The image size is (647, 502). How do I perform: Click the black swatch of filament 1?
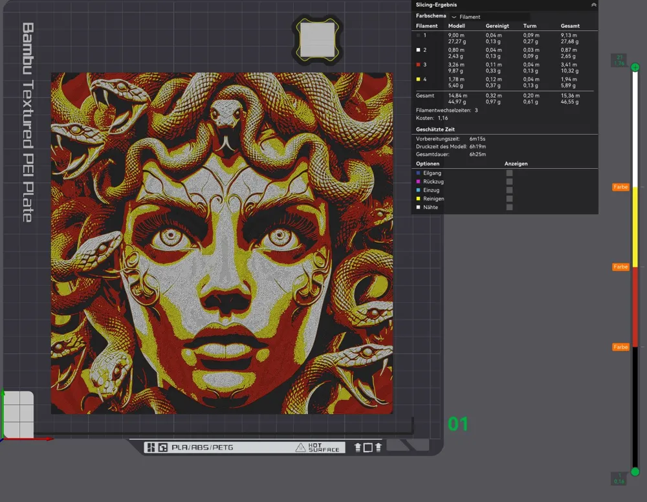(418, 36)
